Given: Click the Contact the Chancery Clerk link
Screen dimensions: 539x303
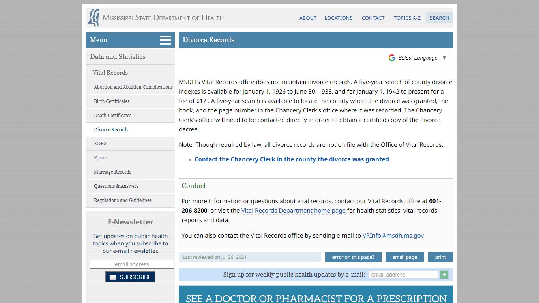Looking at the screenshot, I should 292,159.
